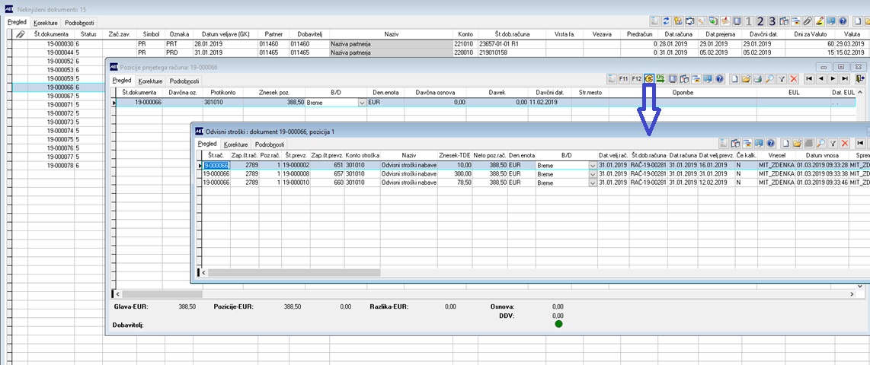Open the Breme dropdown in positions row
Image resolution: width=870 pixels, height=365 pixels.
coord(363,103)
